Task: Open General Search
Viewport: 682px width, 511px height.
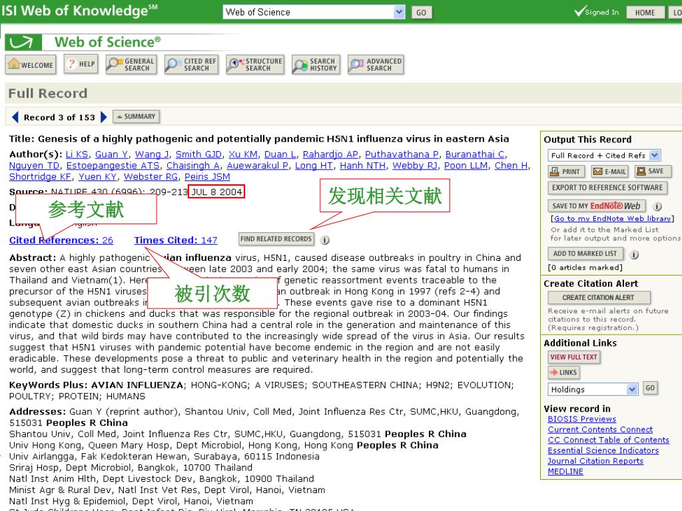Action: (x=131, y=65)
